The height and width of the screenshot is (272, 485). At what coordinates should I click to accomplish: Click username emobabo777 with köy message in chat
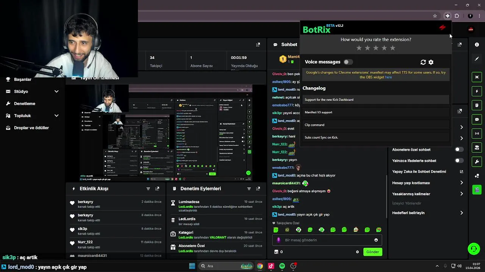click(283, 105)
